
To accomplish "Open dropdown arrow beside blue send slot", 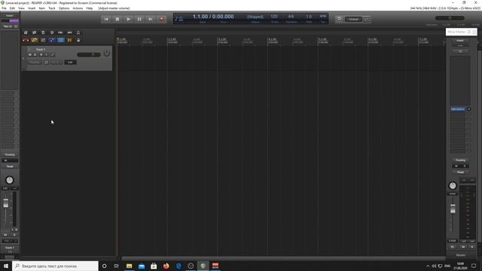I will (x=468, y=109).
